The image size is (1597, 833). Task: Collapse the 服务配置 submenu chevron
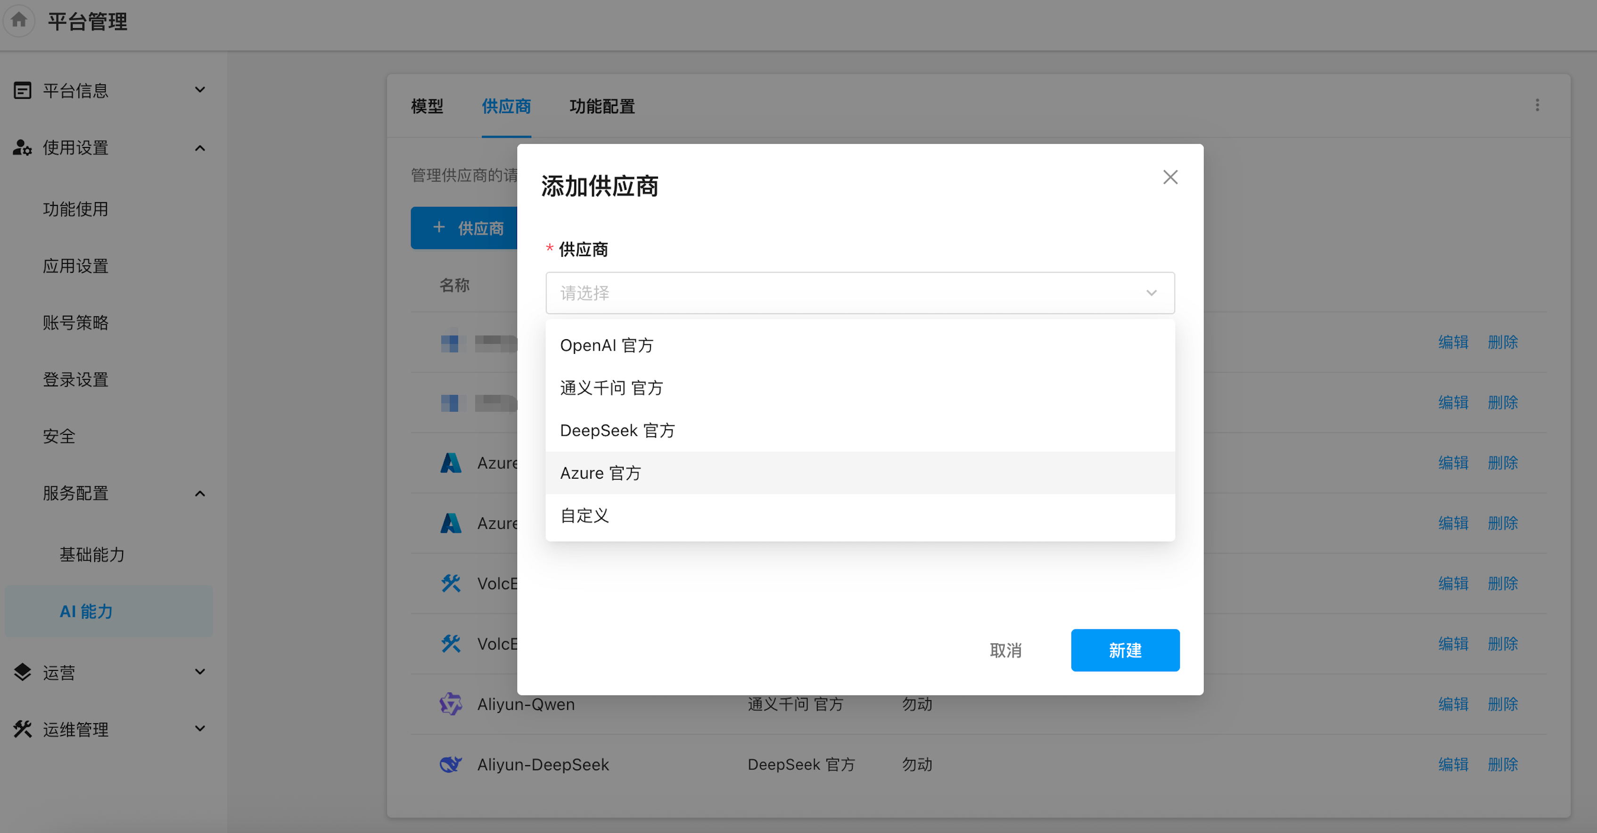coord(200,493)
